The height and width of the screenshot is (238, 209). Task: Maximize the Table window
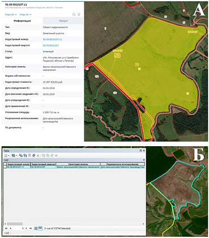click(x=140, y=151)
